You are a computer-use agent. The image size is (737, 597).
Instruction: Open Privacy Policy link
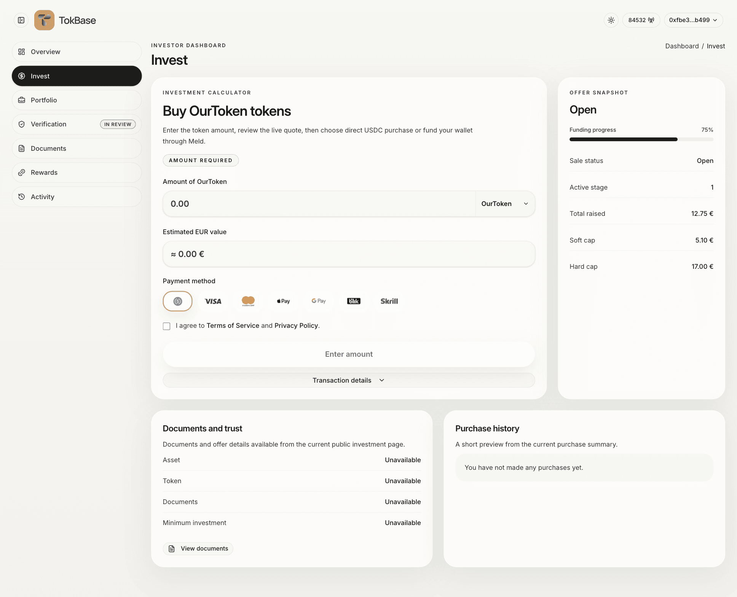click(x=296, y=326)
